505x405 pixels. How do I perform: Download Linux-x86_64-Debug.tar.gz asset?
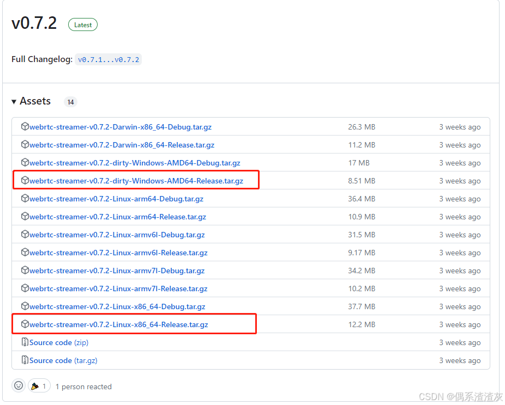click(117, 307)
